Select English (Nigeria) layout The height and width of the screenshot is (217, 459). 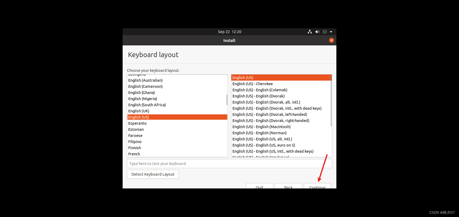click(x=177, y=99)
